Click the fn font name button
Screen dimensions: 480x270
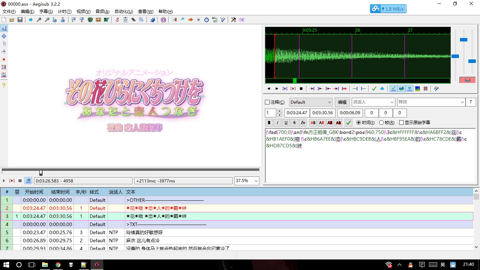(303, 123)
